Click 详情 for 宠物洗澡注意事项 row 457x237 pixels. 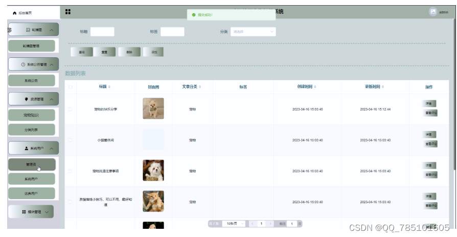[429, 165]
